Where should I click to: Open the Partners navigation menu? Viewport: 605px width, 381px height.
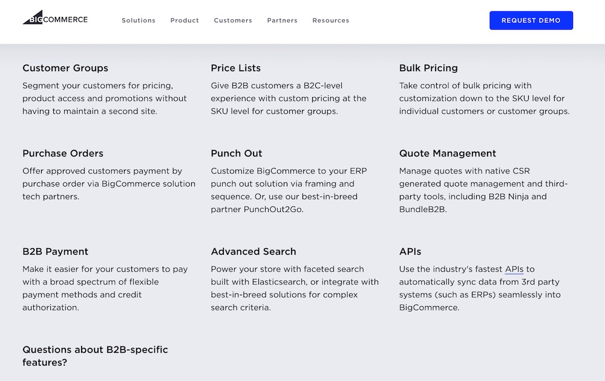pyautogui.click(x=282, y=21)
